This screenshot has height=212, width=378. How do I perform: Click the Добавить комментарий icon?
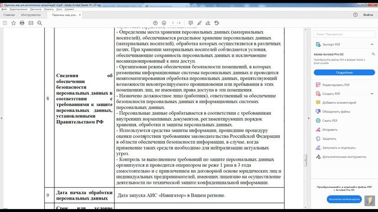[x=318, y=102]
